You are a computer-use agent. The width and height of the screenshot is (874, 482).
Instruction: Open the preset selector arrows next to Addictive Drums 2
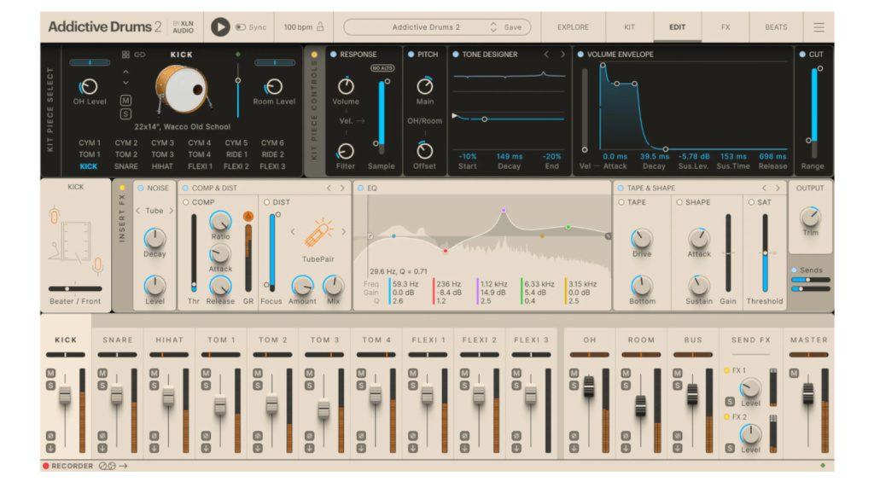[x=493, y=26]
